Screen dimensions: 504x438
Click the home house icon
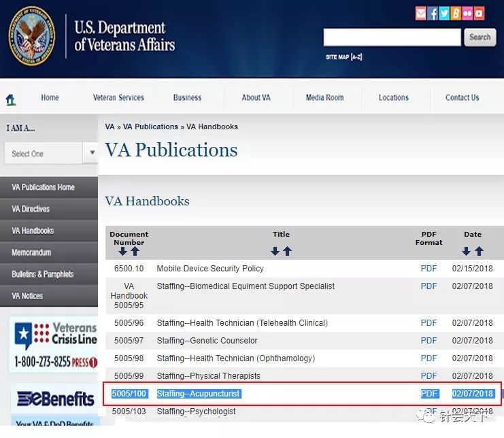point(11,99)
